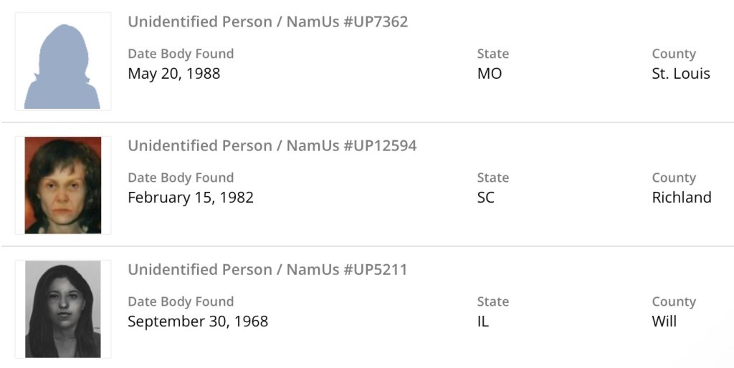Select the state value MO
Viewport: 734px width, 368px height.
[490, 73]
